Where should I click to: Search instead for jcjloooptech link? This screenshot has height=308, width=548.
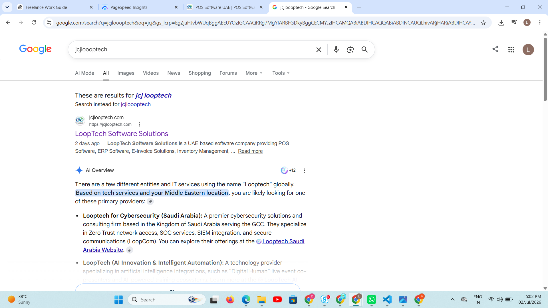coord(136,104)
